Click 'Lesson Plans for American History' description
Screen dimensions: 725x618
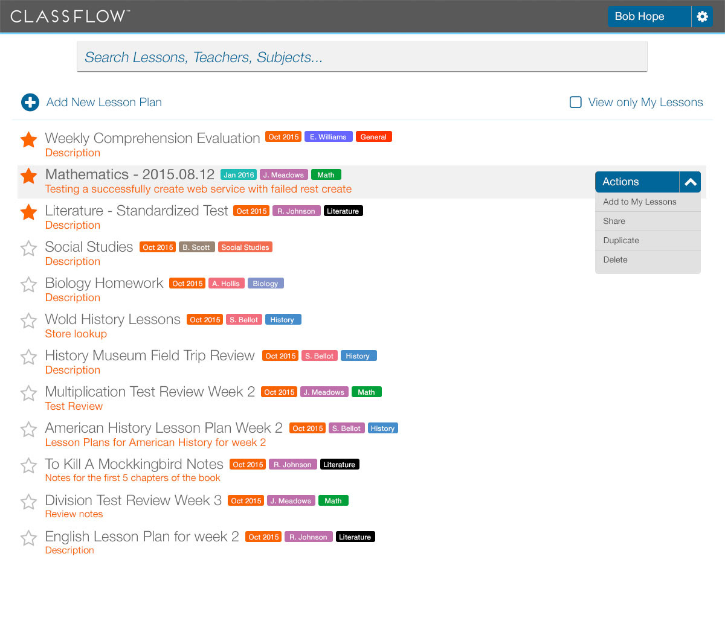pyautogui.click(x=155, y=442)
